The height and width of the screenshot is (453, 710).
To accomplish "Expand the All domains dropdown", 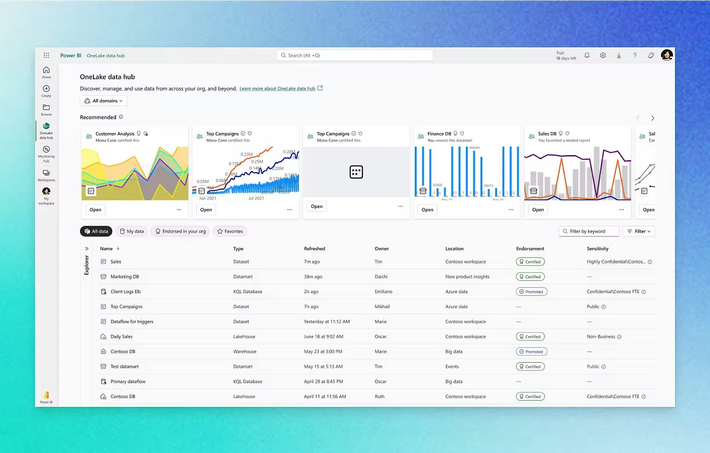I will pos(103,101).
